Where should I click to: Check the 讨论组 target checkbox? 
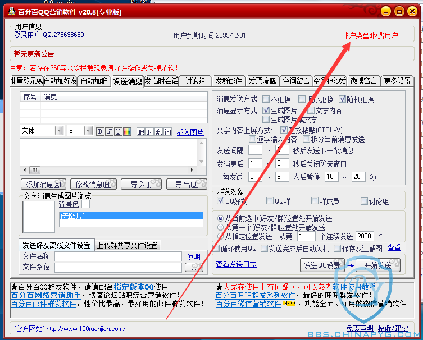coord(364,201)
